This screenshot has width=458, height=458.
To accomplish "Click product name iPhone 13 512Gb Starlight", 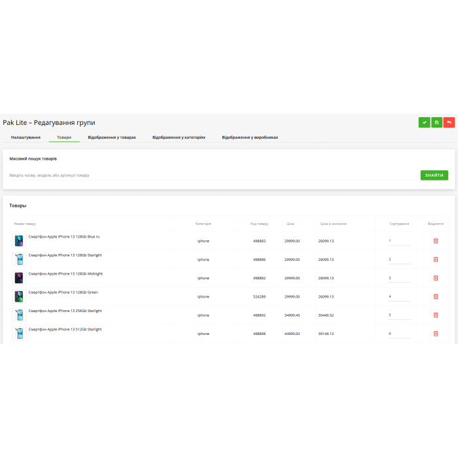I will click(x=65, y=330).
